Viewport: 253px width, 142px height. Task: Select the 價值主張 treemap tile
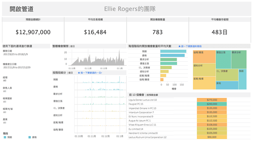point(223,60)
